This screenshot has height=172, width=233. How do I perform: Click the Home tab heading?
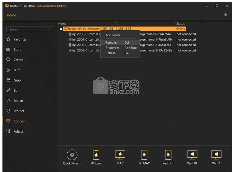(11, 15)
